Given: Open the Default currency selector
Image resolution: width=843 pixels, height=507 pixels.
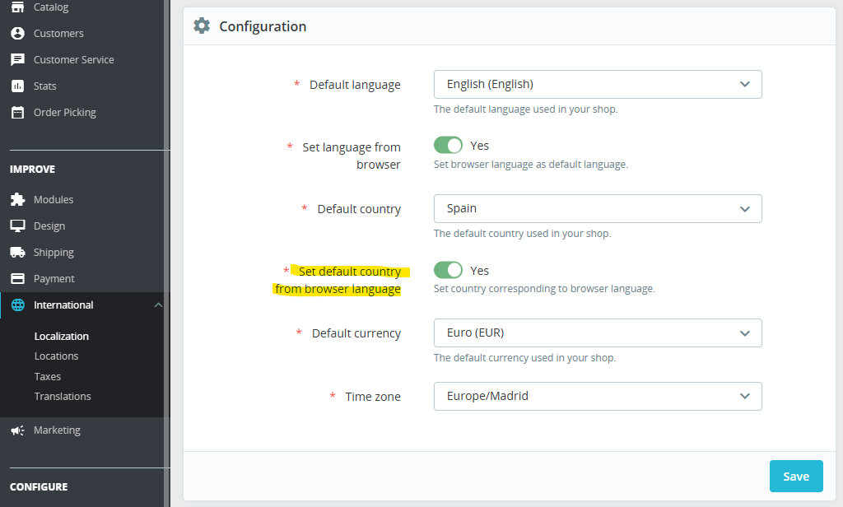Looking at the screenshot, I should coord(598,333).
